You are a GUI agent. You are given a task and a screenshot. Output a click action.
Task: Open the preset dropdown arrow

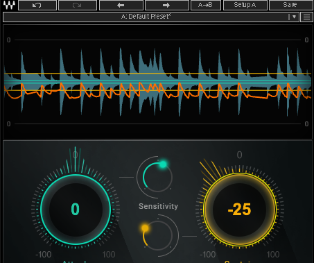coord(294,17)
